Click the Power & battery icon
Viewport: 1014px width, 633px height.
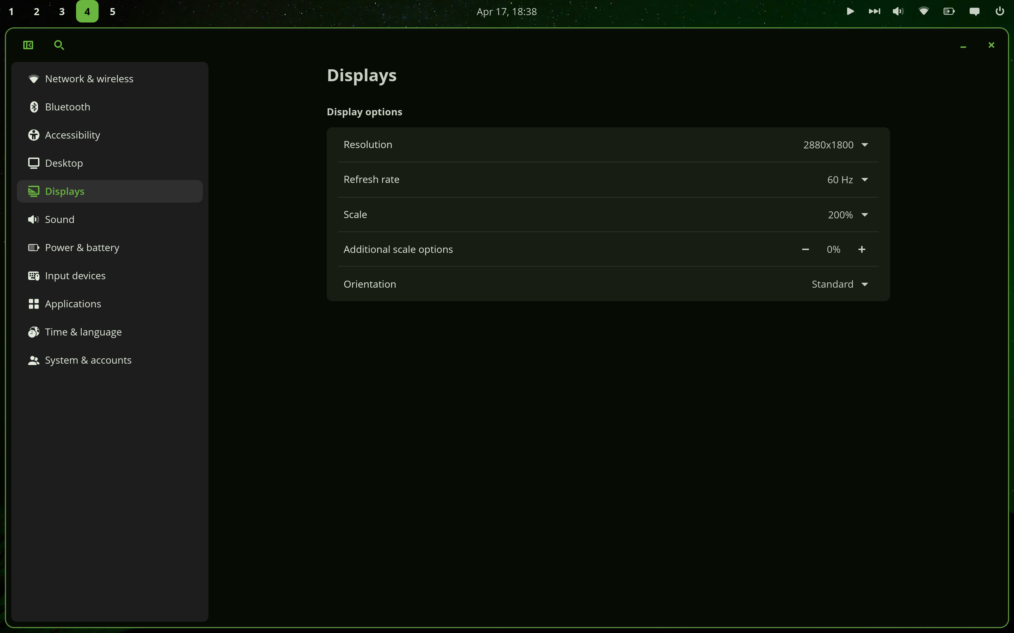tap(33, 248)
